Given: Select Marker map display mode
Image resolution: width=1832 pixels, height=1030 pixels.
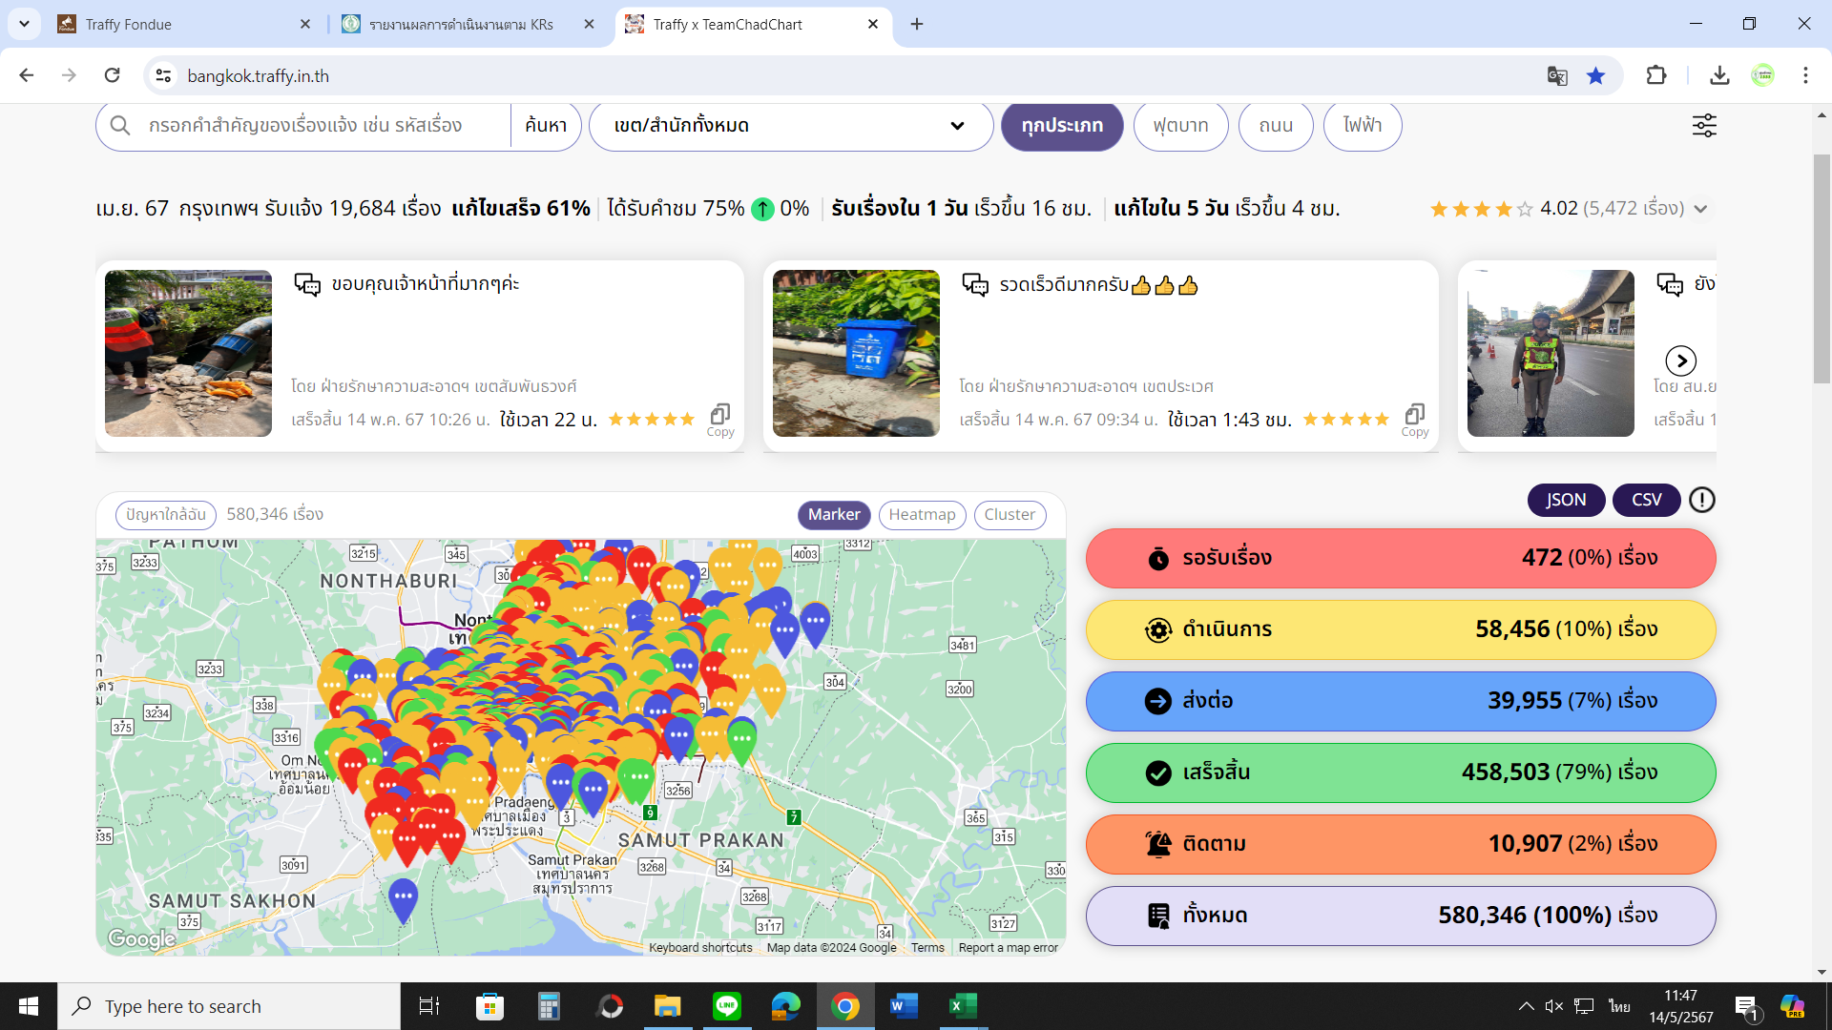Looking at the screenshot, I should 834,515.
